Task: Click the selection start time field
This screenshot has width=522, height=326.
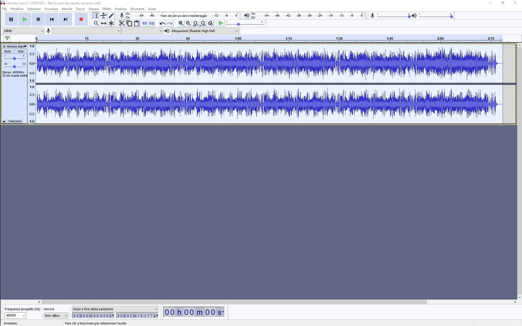Action: [93, 315]
